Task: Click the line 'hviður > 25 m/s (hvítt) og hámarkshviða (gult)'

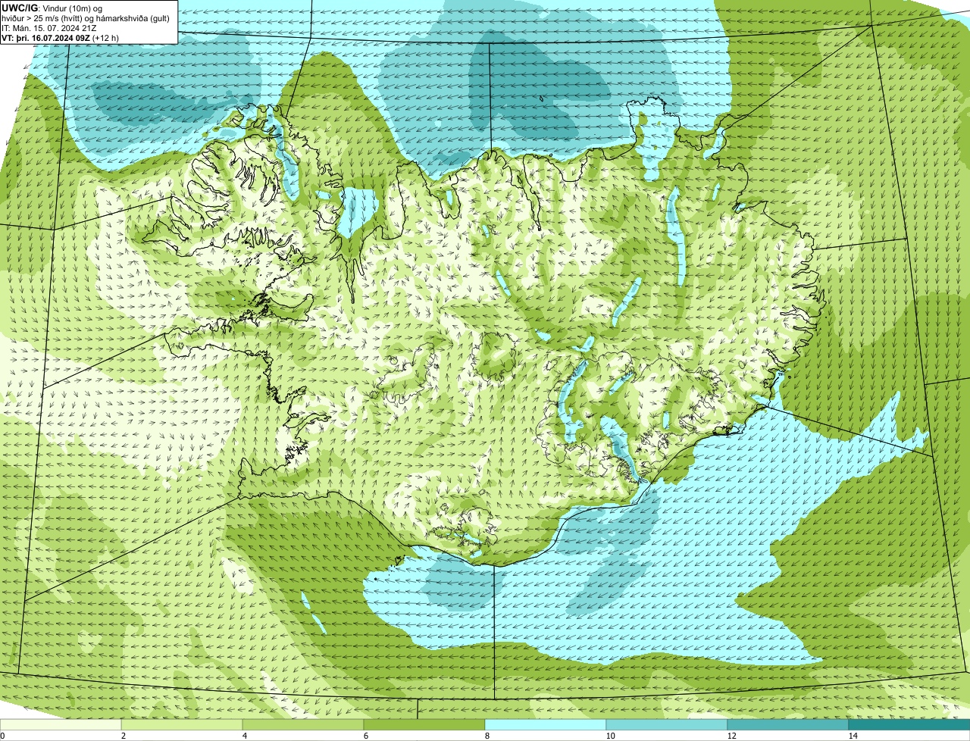Action: pos(86,17)
